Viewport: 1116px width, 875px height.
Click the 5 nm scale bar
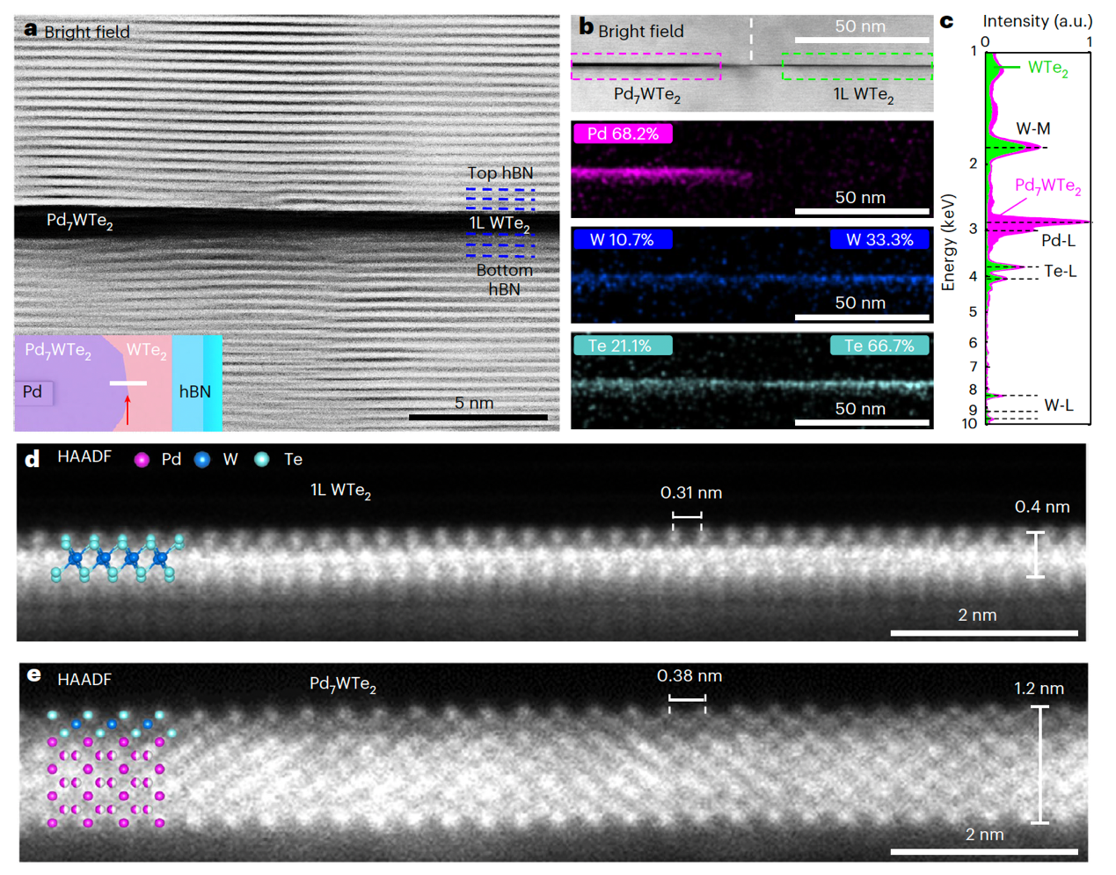tap(478, 417)
